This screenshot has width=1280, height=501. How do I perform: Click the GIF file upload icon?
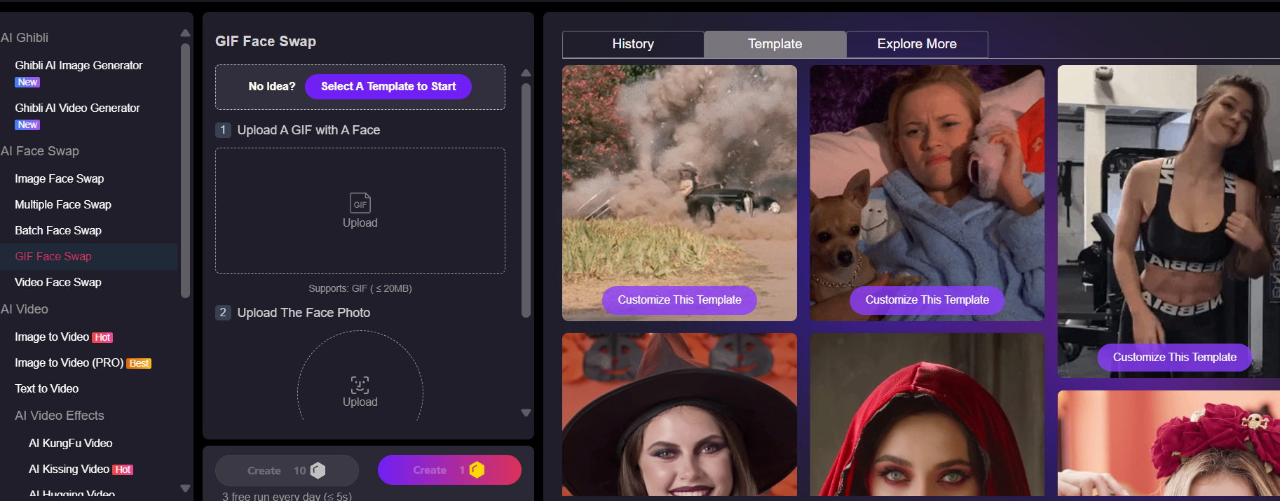pos(360,203)
